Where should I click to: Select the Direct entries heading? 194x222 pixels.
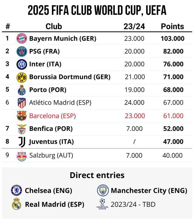click(x=97, y=175)
